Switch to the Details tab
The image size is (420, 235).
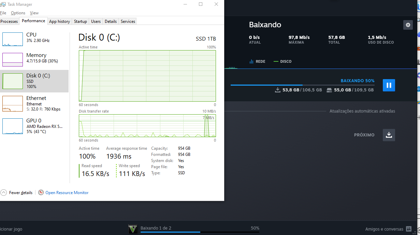(111, 21)
